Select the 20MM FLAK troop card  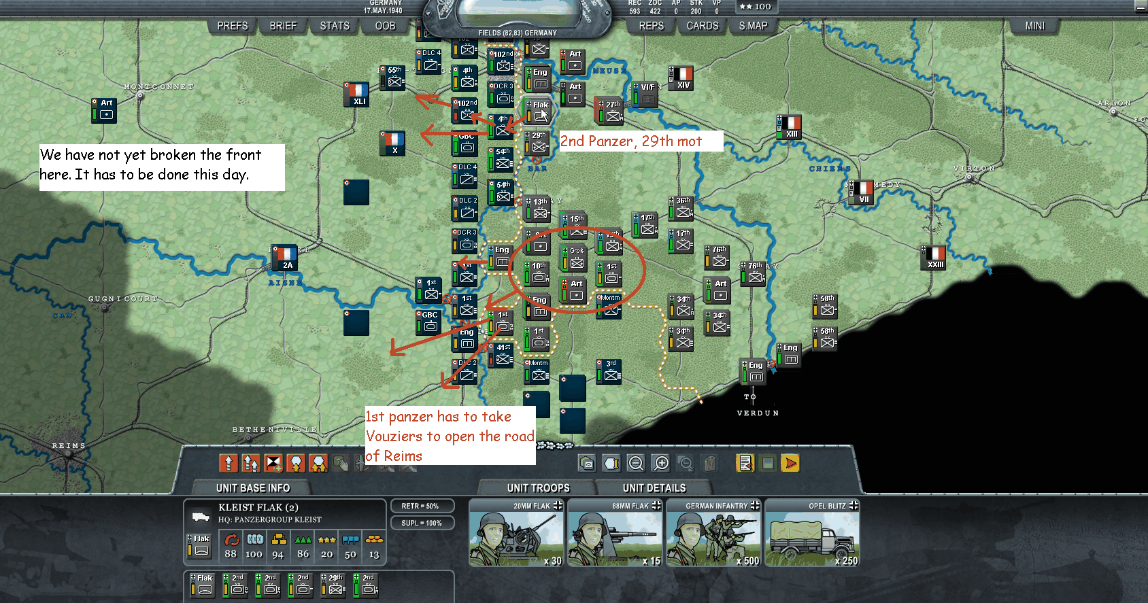[x=516, y=533]
